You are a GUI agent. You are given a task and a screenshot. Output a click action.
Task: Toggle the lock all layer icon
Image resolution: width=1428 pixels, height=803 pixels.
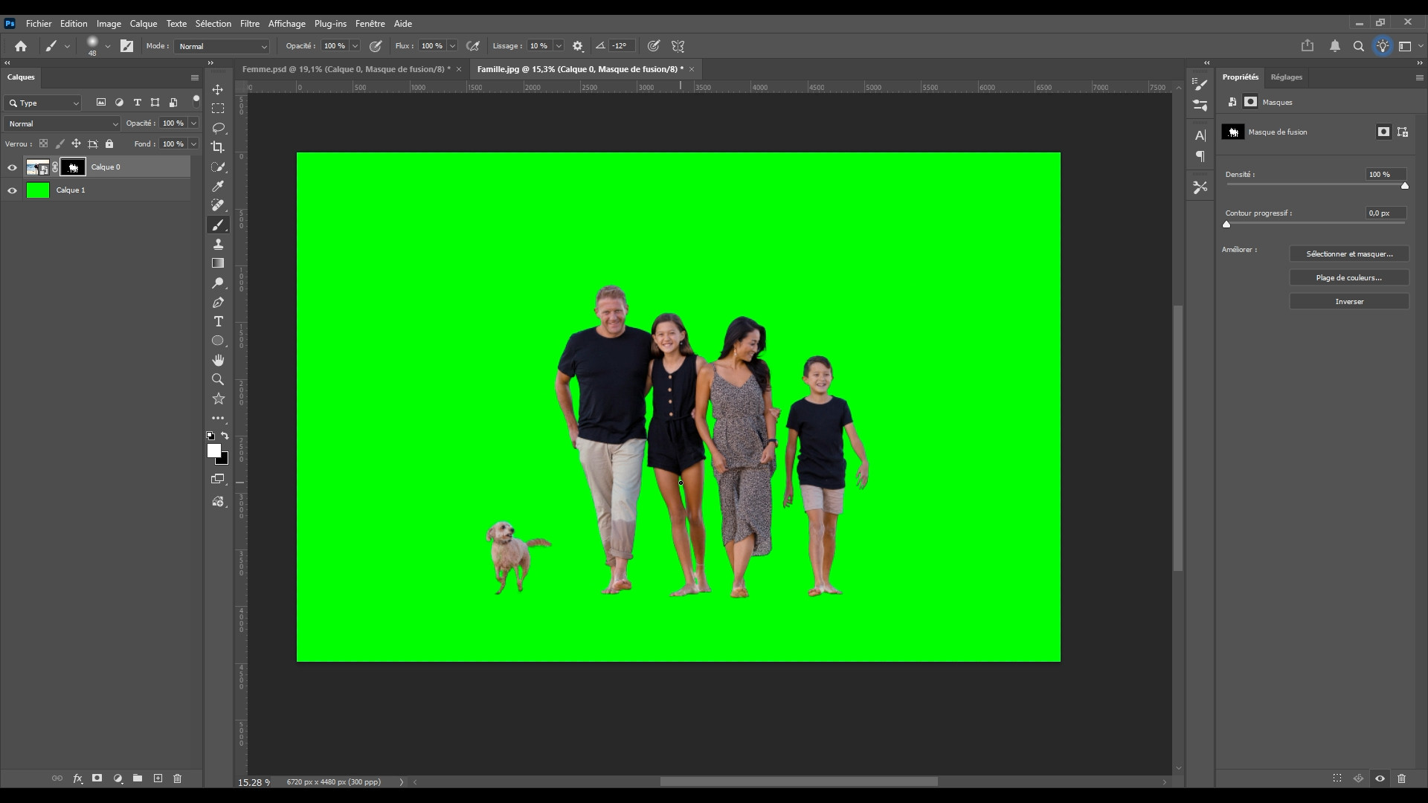pyautogui.click(x=109, y=144)
